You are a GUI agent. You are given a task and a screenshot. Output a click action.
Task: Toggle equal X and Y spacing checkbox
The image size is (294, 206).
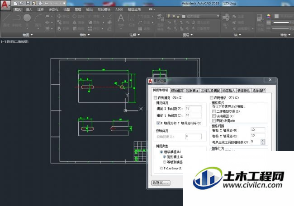click(x=158, y=123)
